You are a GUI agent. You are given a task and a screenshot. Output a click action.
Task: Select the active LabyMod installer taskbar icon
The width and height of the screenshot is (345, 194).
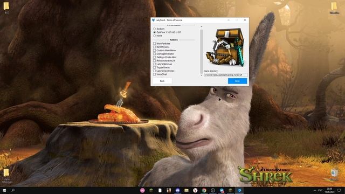click(x=239, y=190)
